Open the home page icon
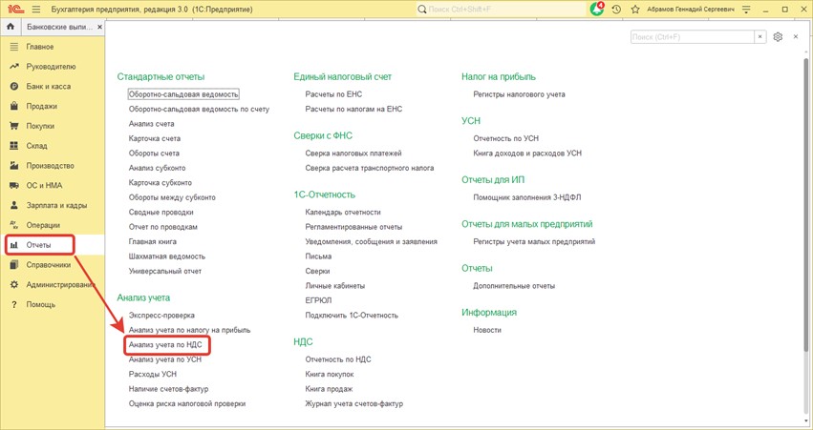 pyautogui.click(x=11, y=27)
